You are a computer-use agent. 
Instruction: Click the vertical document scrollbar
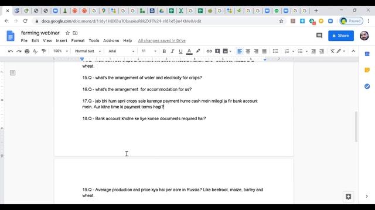point(356,127)
